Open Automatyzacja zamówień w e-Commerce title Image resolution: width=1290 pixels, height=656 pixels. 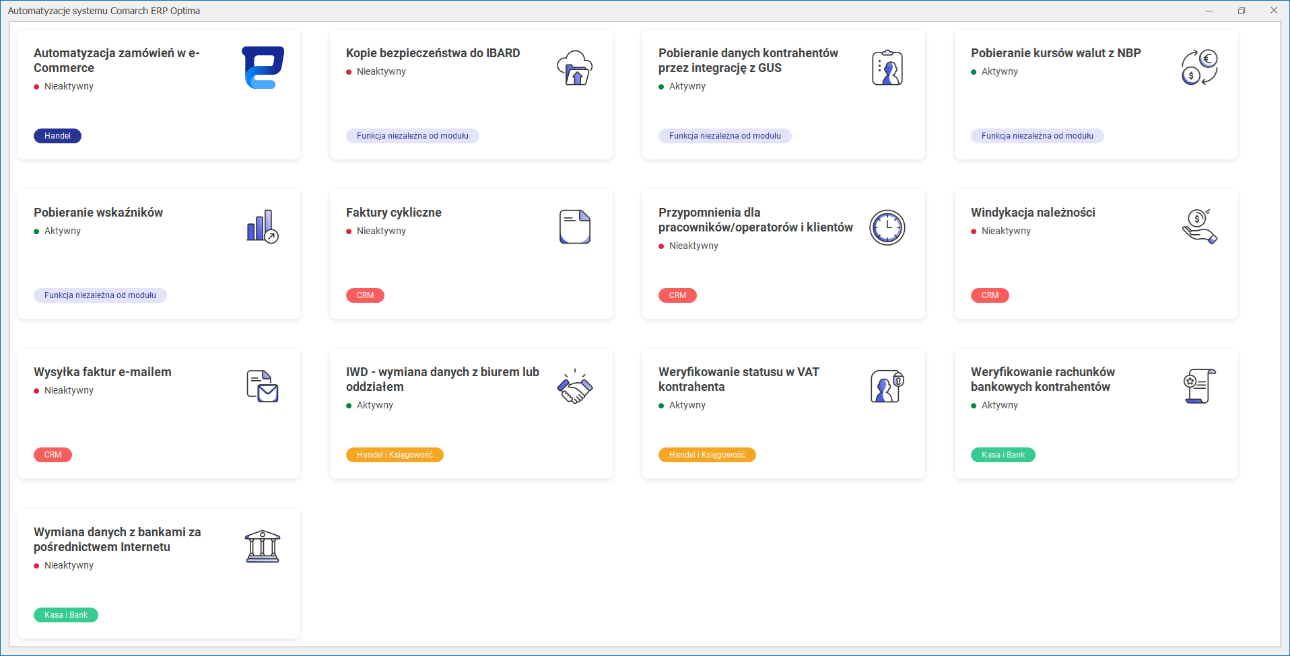point(116,61)
